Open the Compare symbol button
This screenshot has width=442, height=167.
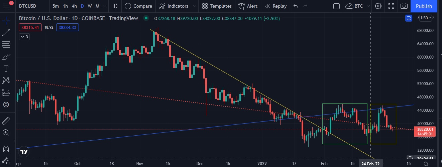[x=139, y=6]
